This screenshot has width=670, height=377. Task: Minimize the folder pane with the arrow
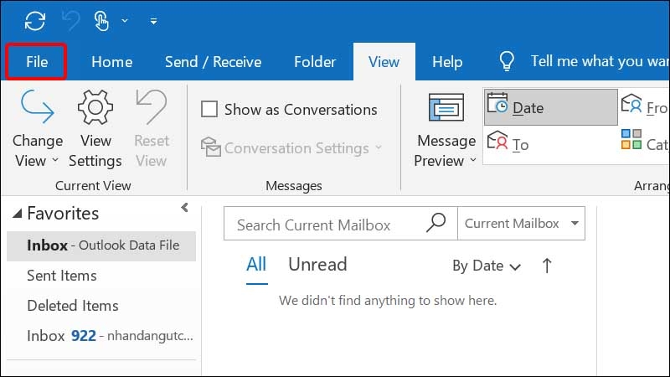pos(184,208)
